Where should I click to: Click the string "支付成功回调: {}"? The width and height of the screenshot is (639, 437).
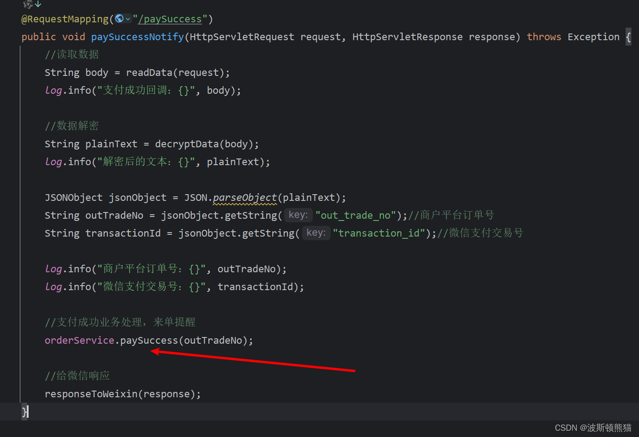point(146,90)
